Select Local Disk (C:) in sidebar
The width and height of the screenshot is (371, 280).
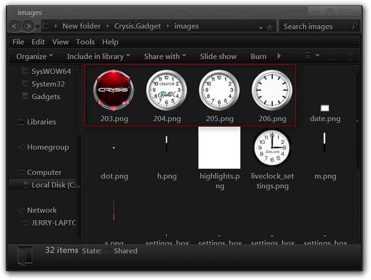(x=43, y=185)
